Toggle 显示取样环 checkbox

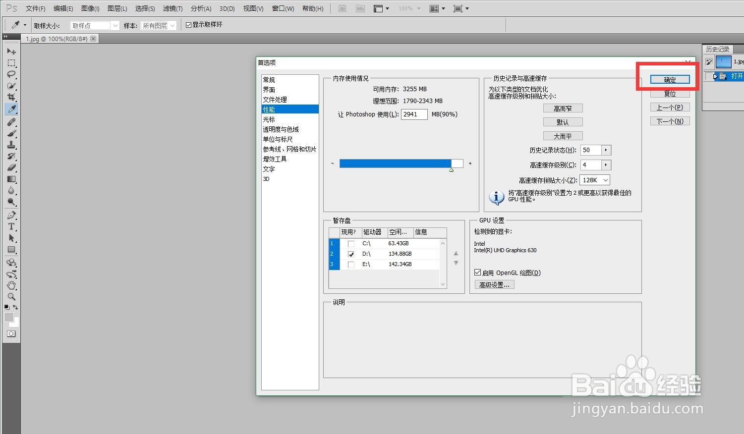tap(188, 25)
